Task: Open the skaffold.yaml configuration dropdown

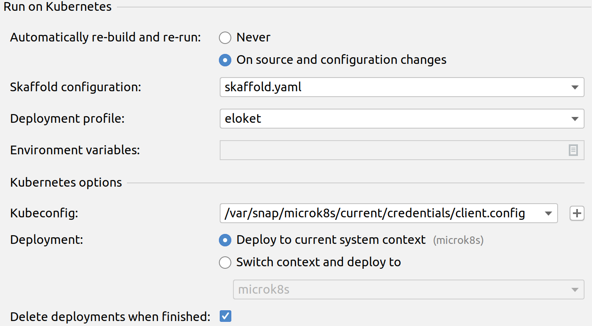Action: tap(373, 87)
